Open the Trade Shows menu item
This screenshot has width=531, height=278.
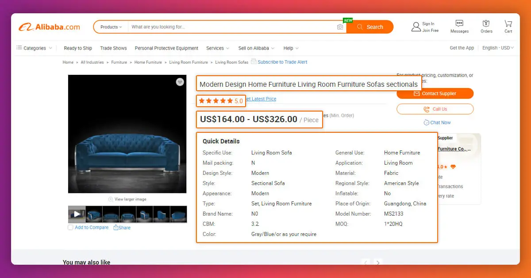click(x=113, y=48)
